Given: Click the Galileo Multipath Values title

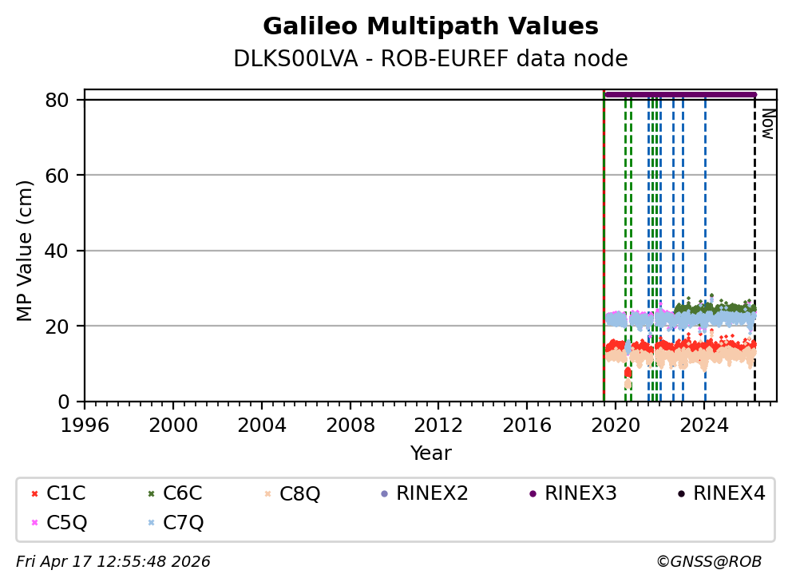Looking at the screenshot, I should pos(430,26).
